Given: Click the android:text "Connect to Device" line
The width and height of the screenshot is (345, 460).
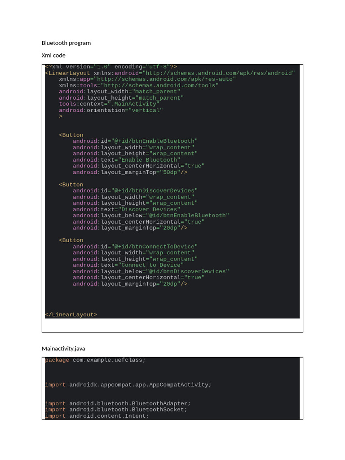Looking at the screenshot, I should click(x=128, y=265).
